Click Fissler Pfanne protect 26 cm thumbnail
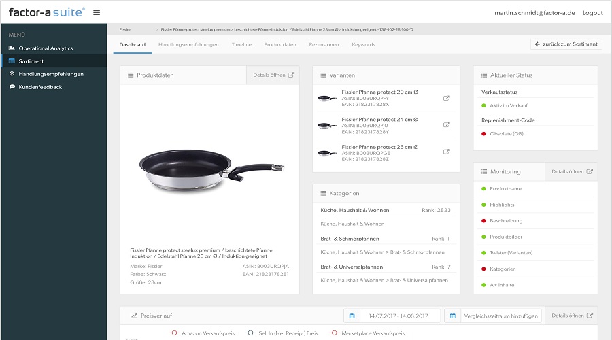 [x=327, y=153]
